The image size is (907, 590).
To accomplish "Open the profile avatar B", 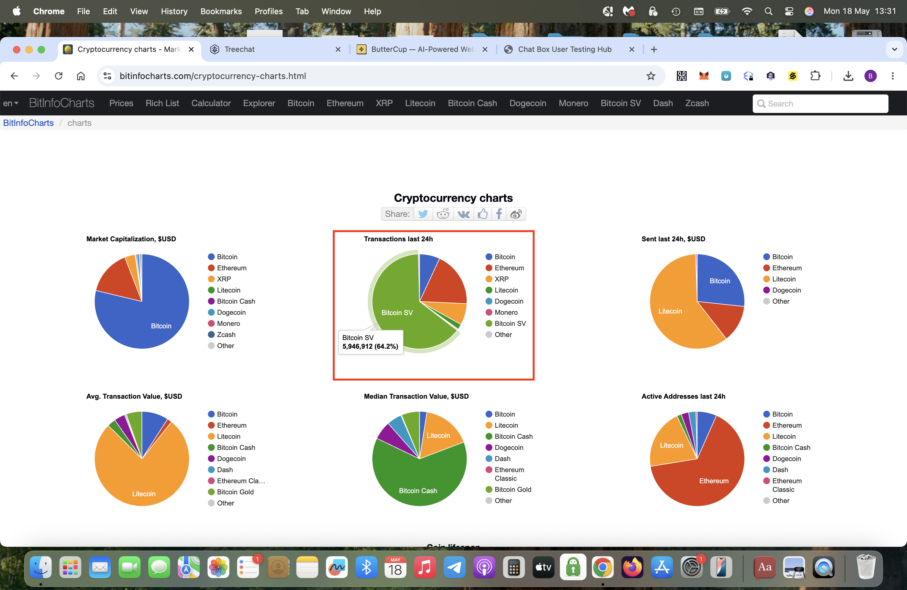I will (x=870, y=76).
